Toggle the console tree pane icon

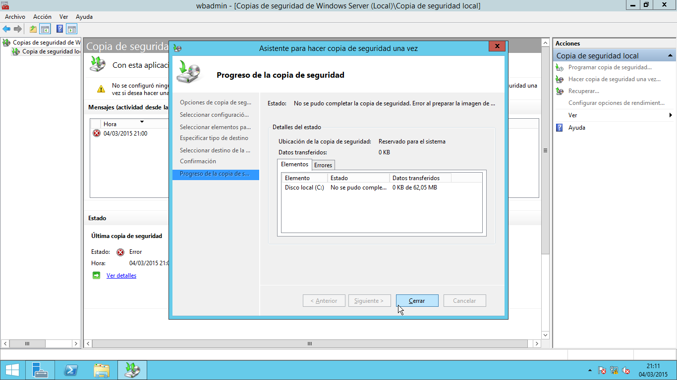click(45, 29)
